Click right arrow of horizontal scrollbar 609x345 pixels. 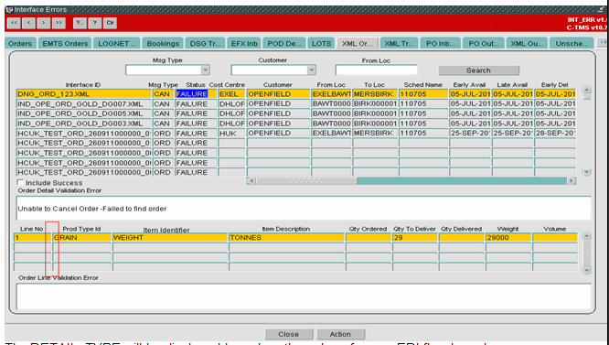coord(571,181)
